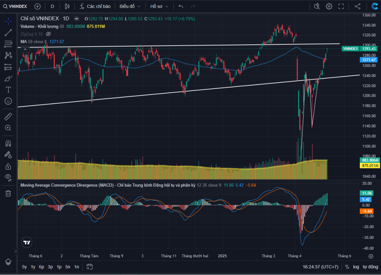
Task: Click the Tháng 4 label on time axis
Action: click(x=295, y=256)
